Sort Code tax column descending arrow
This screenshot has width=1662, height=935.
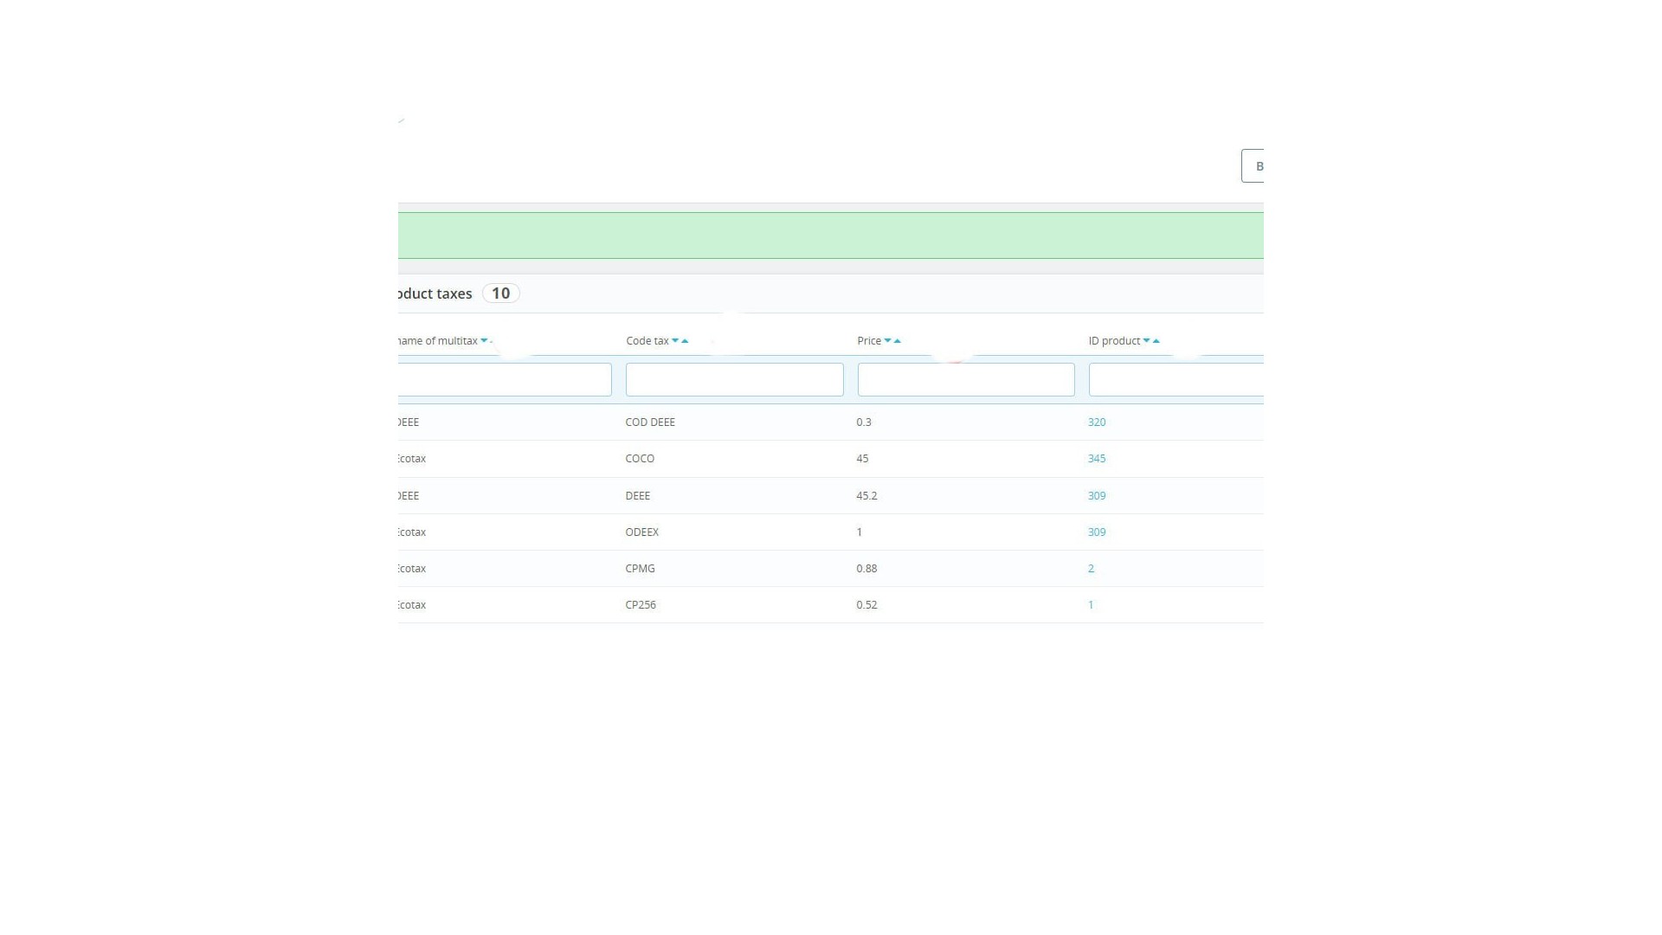(675, 341)
